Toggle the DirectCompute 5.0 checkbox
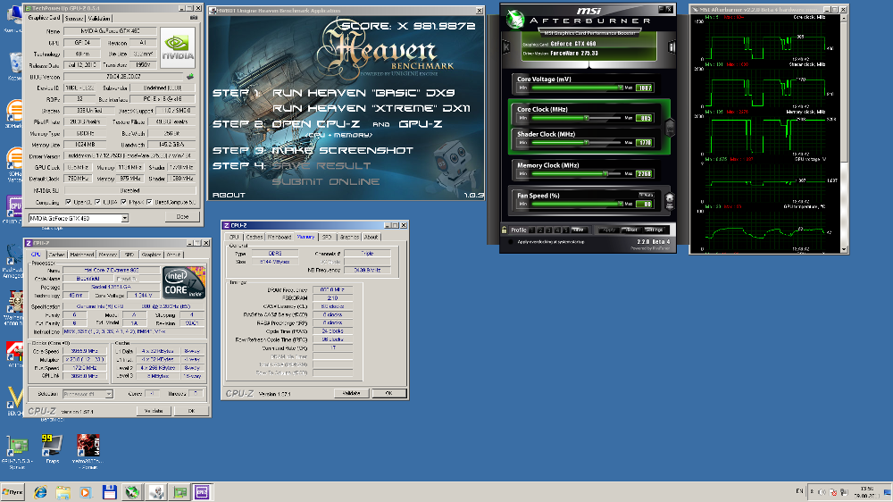The width and height of the screenshot is (893, 502). (149, 202)
